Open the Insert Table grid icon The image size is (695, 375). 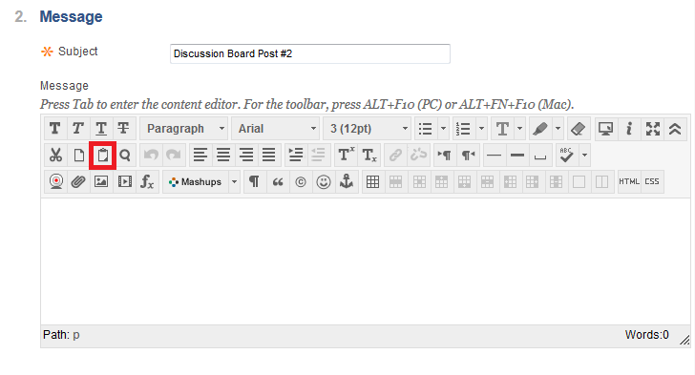372,181
